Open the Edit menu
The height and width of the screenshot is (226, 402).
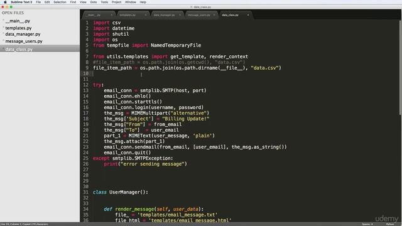[x=47, y=2]
